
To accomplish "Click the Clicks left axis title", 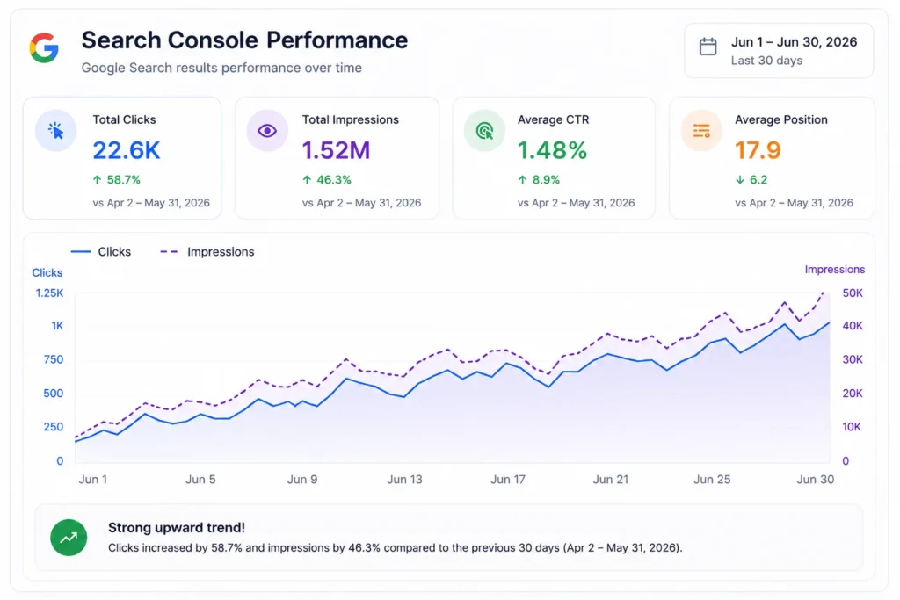I will click(47, 272).
